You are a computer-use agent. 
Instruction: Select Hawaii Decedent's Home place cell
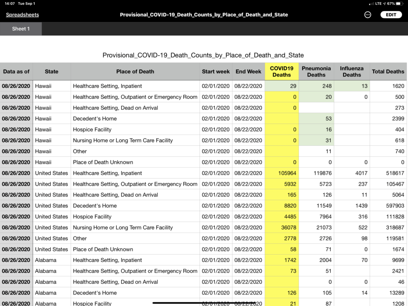(x=135, y=119)
